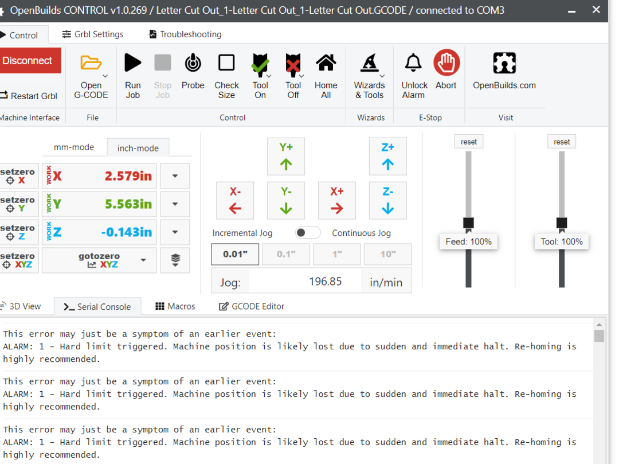The width and height of the screenshot is (619, 464).
Task: Expand the X axis dropdown arrow
Action: (x=175, y=176)
